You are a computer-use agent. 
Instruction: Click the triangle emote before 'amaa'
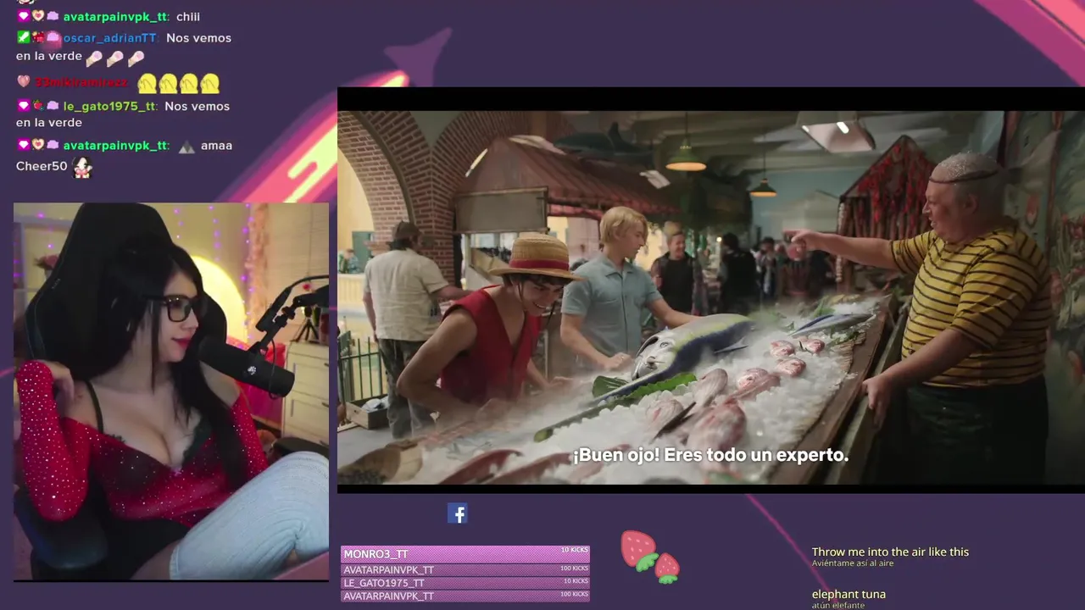pyautogui.click(x=186, y=147)
